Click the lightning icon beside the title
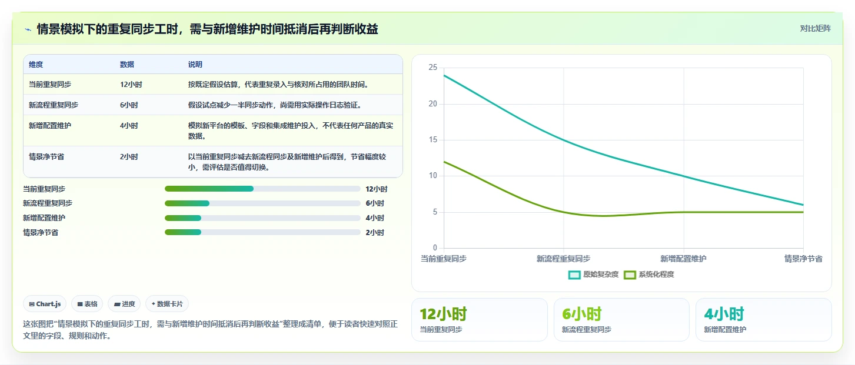 (28, 29)
